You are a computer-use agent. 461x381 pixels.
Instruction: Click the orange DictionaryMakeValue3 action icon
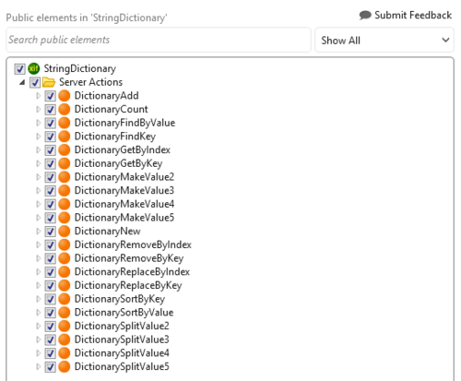pos(65,190)
